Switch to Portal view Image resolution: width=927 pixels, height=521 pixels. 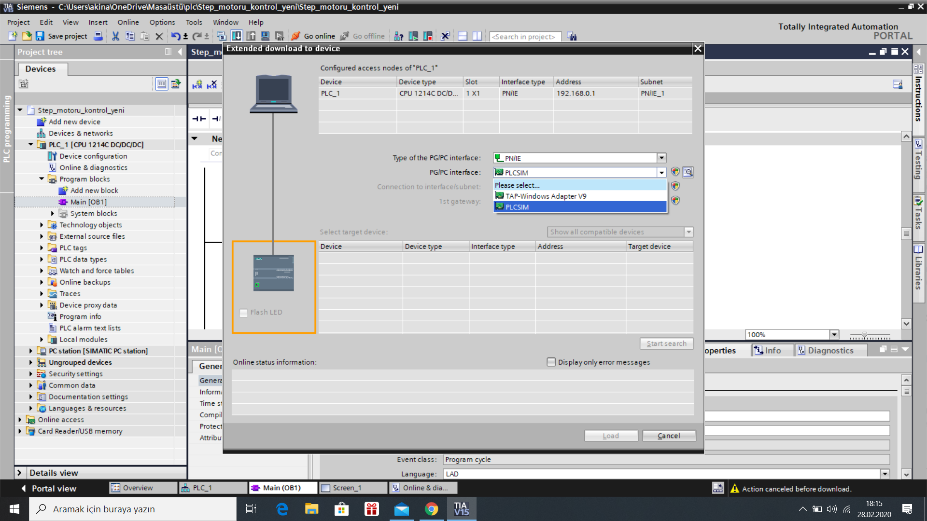coord(49,488)
